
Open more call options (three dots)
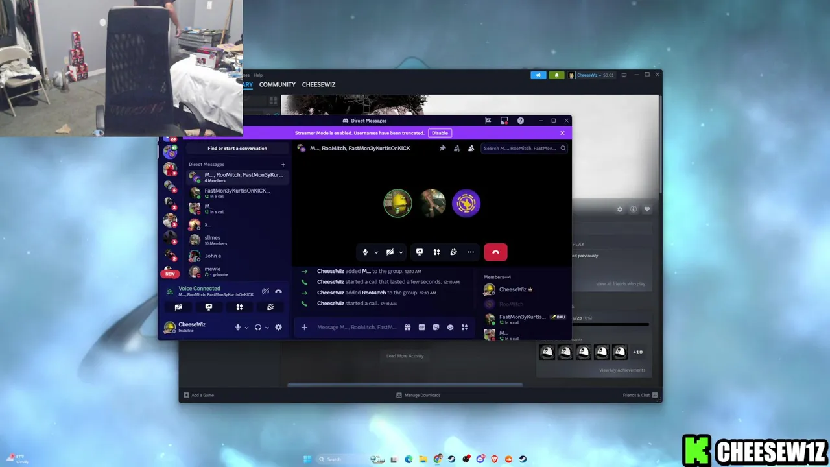point(471,252)
